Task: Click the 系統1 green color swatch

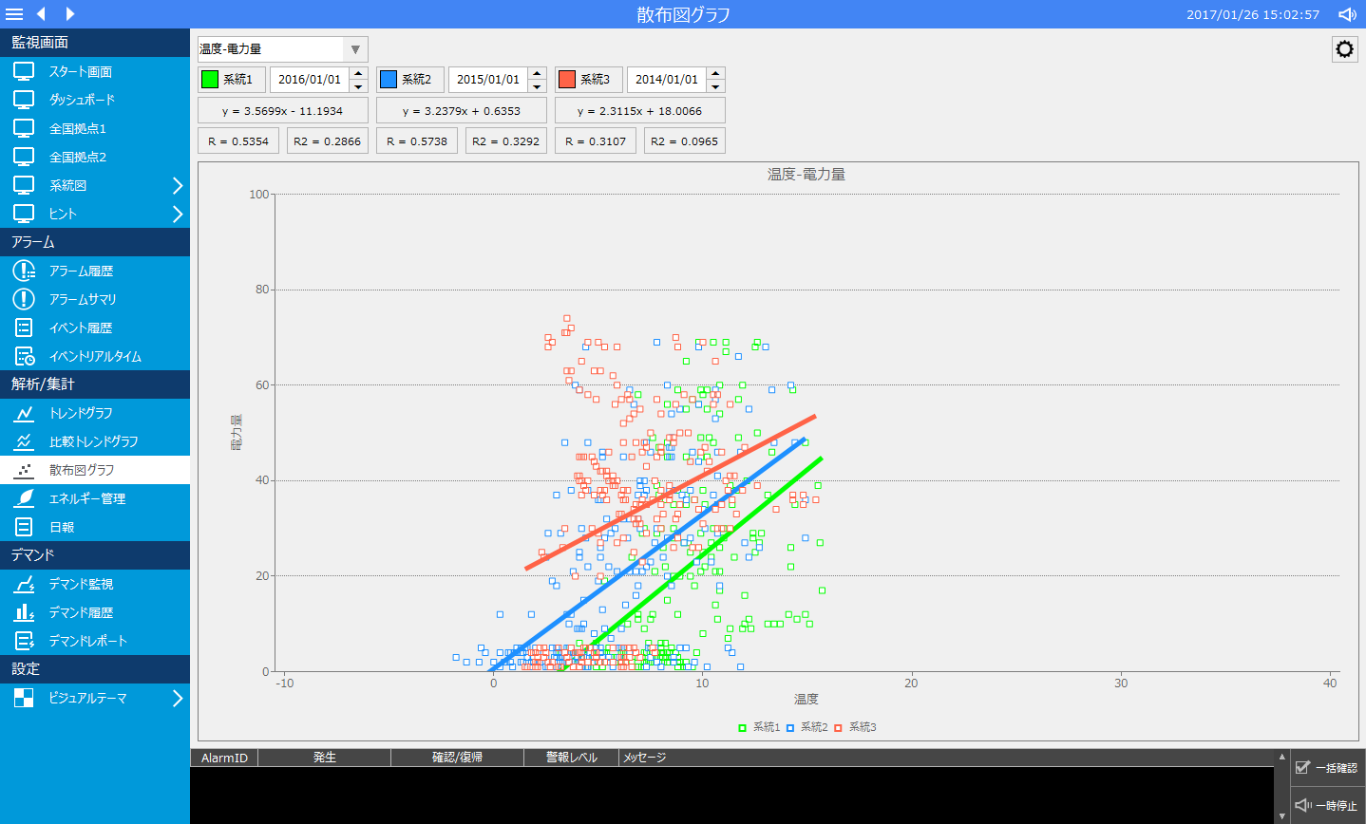Action: pos(210,80)
